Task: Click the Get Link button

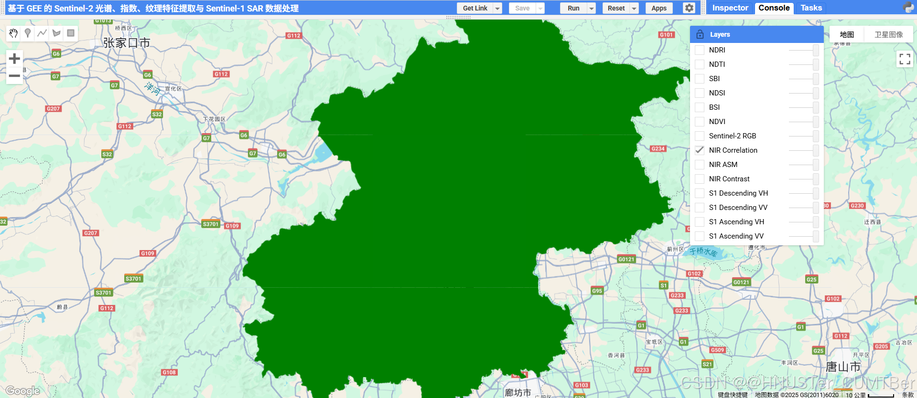Action: pyautogui.click(x=475, y=8)
